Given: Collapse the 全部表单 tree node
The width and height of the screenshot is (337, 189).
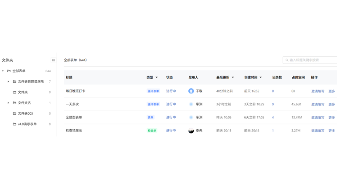Looking at the screenshot, I should click(3, 71).
